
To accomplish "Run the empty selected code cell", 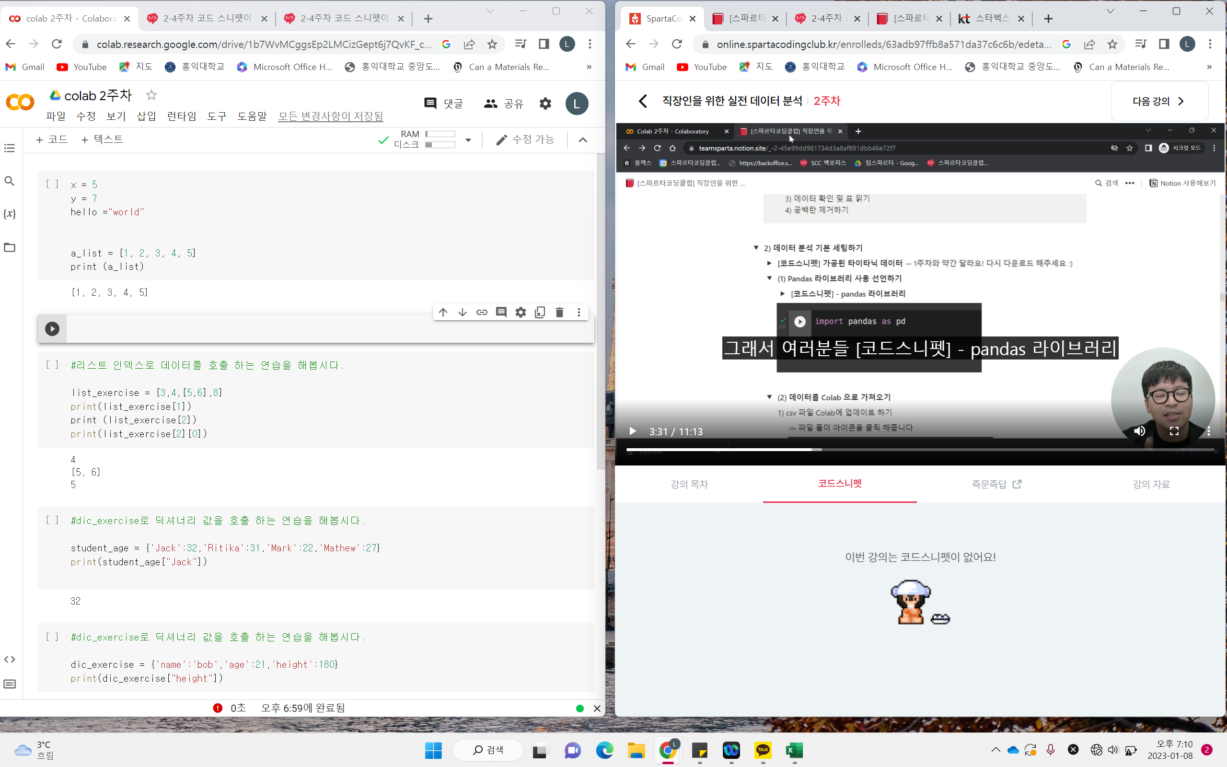I will (52, 329).
